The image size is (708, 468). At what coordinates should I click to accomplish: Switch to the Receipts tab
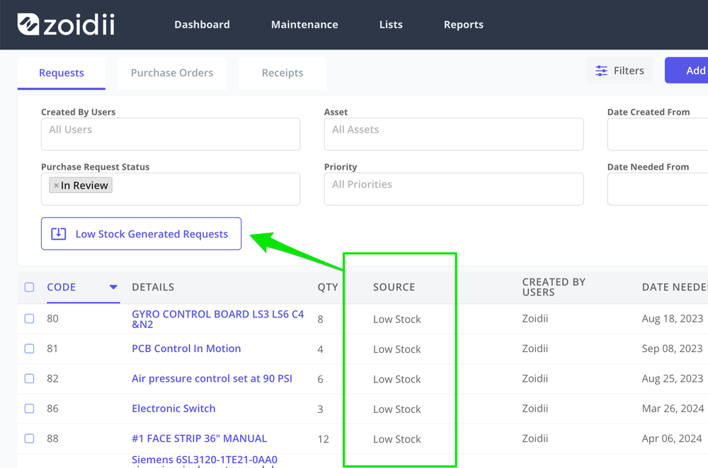(282, 73)
